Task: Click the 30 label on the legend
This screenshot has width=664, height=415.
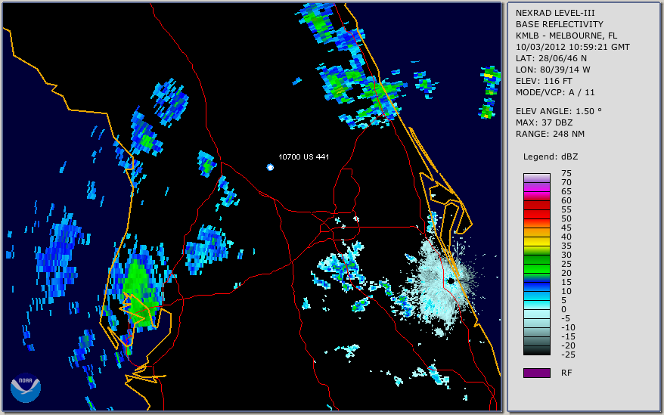Action: point(566,255)
